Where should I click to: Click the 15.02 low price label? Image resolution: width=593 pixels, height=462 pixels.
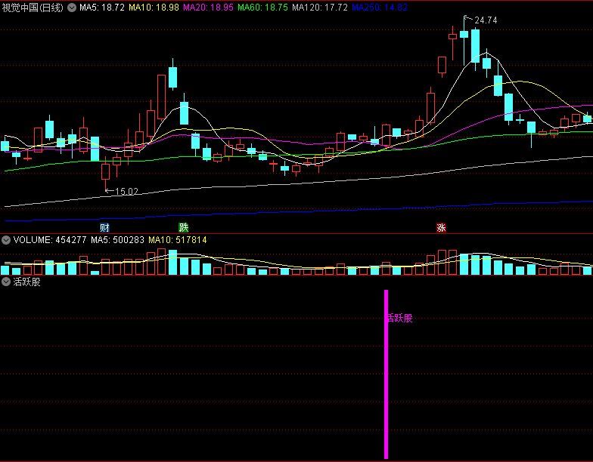coord(126,192)
